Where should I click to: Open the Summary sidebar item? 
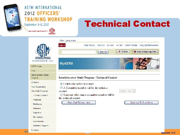(x=43, y=130)
